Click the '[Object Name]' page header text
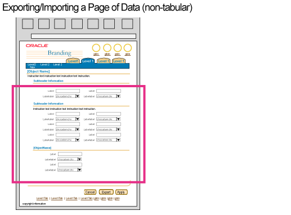Image resolution: width=291 pixels, height=215 pixels. 38,71
